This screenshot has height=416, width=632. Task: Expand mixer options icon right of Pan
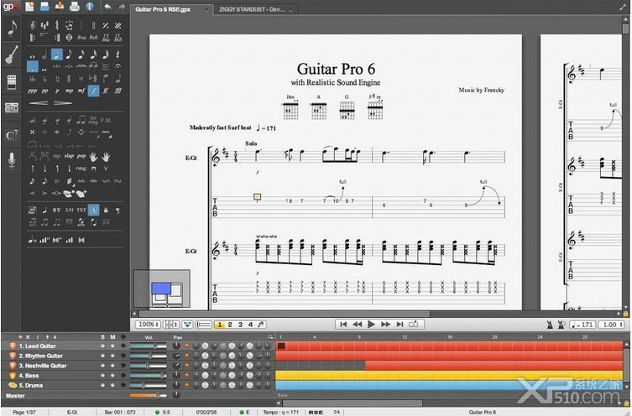click(x=270, y=337)
